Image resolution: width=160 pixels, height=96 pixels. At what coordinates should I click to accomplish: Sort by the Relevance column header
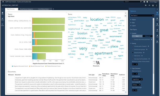(x=11, y=75)
